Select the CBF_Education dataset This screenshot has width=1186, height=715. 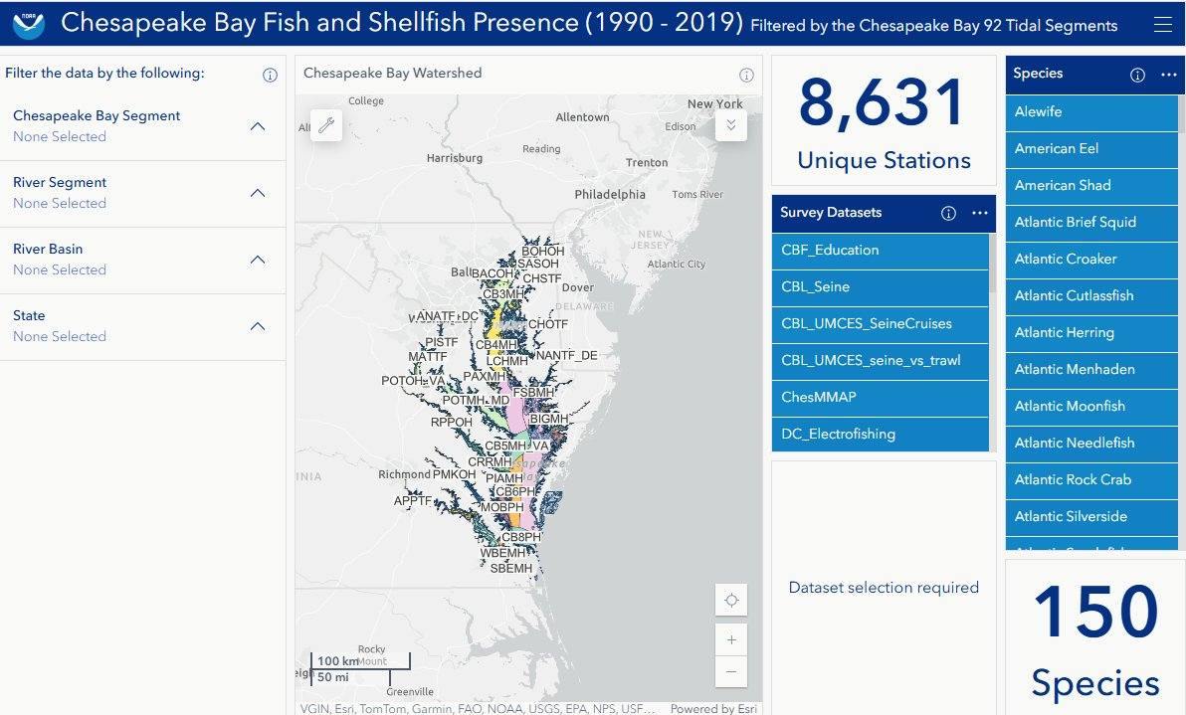click(x=880, y=251)
